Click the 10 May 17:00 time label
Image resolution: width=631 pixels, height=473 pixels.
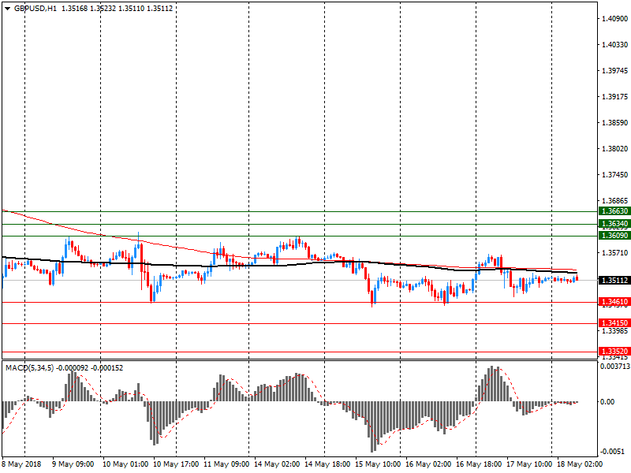(x=175, y=464)
